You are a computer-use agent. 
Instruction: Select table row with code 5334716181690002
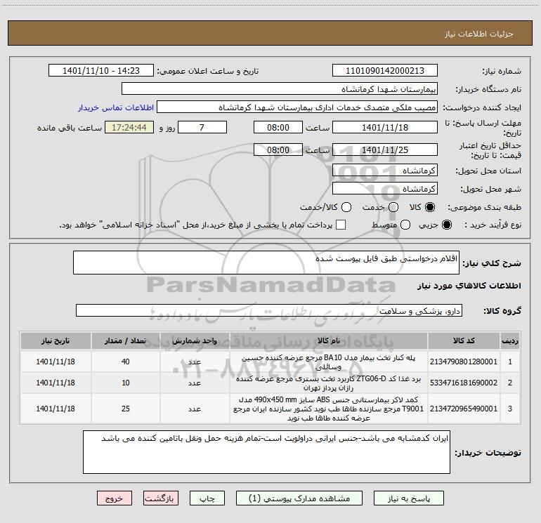pos(270,383)
